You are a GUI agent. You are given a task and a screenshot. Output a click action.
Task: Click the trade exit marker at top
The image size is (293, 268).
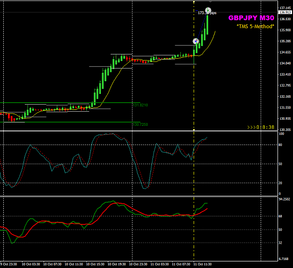[208, 10]
